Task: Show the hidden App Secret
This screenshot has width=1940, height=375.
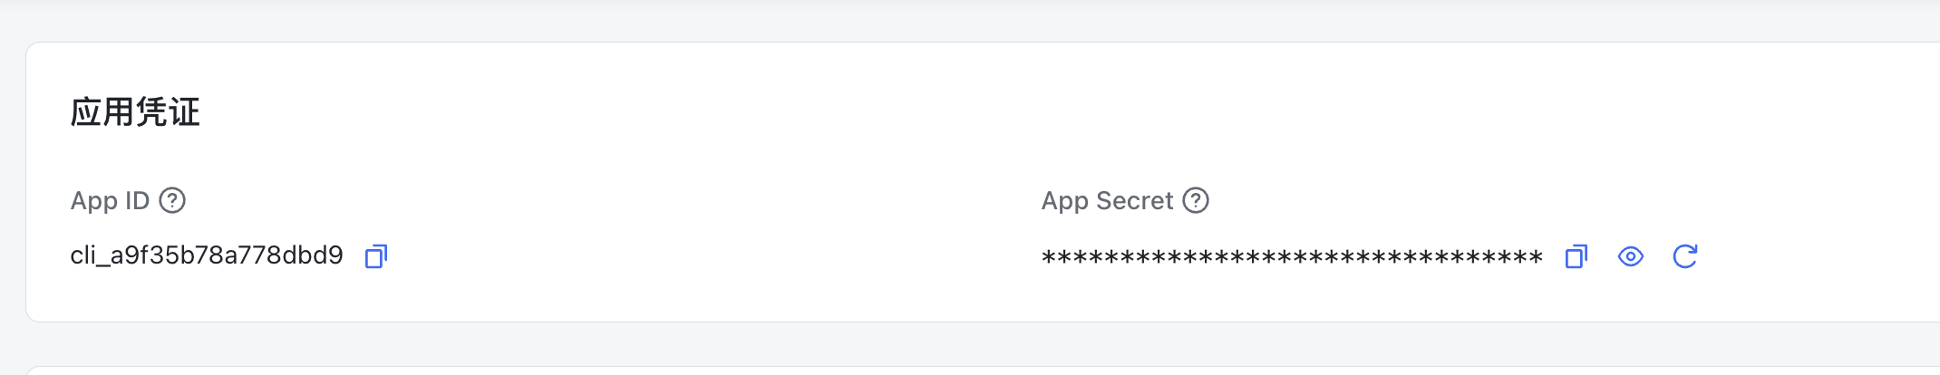Action: pyautogui.click(x=1630, y=257)
